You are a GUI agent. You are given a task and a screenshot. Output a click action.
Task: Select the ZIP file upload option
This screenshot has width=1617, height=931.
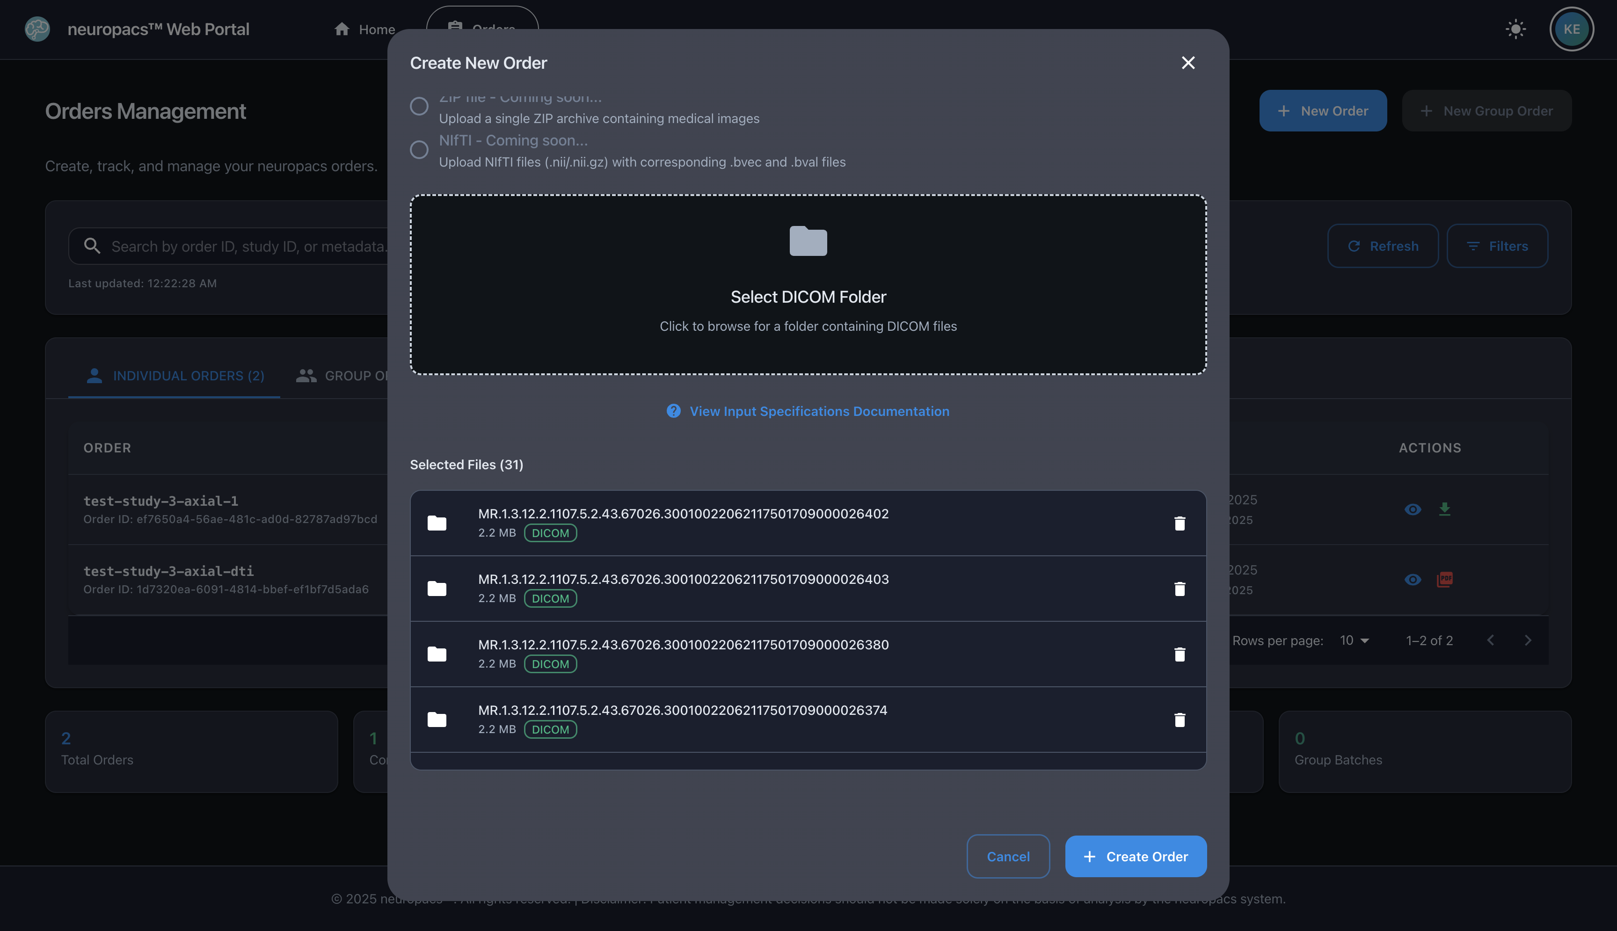tap(419, 106)
